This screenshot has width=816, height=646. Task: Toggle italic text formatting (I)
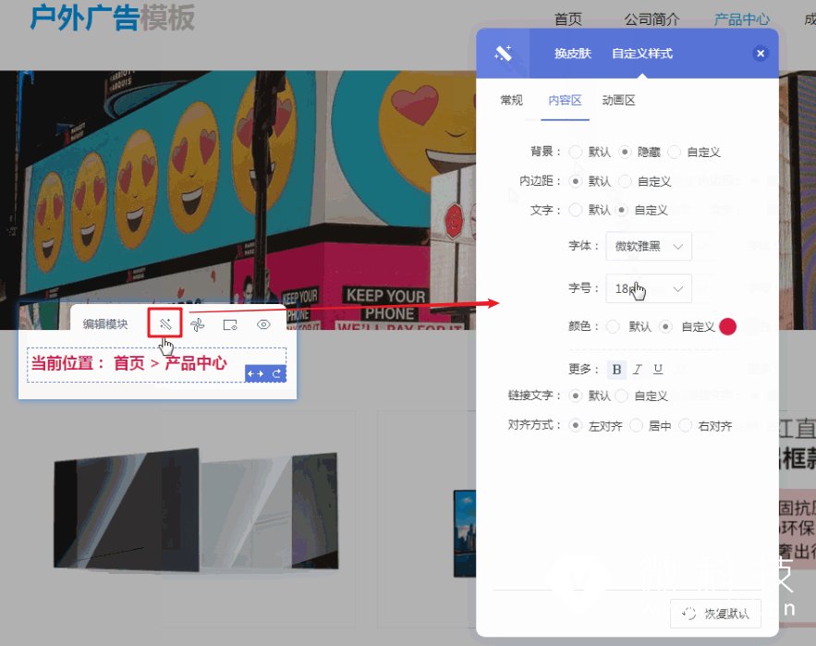pyautogui.click(x=638, y=370)
